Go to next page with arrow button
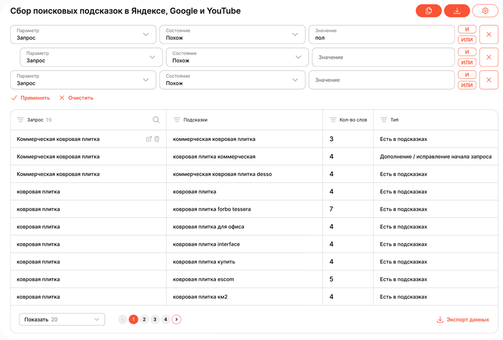Viewport: 503px width, 340px height. click(x=176, y=319)
